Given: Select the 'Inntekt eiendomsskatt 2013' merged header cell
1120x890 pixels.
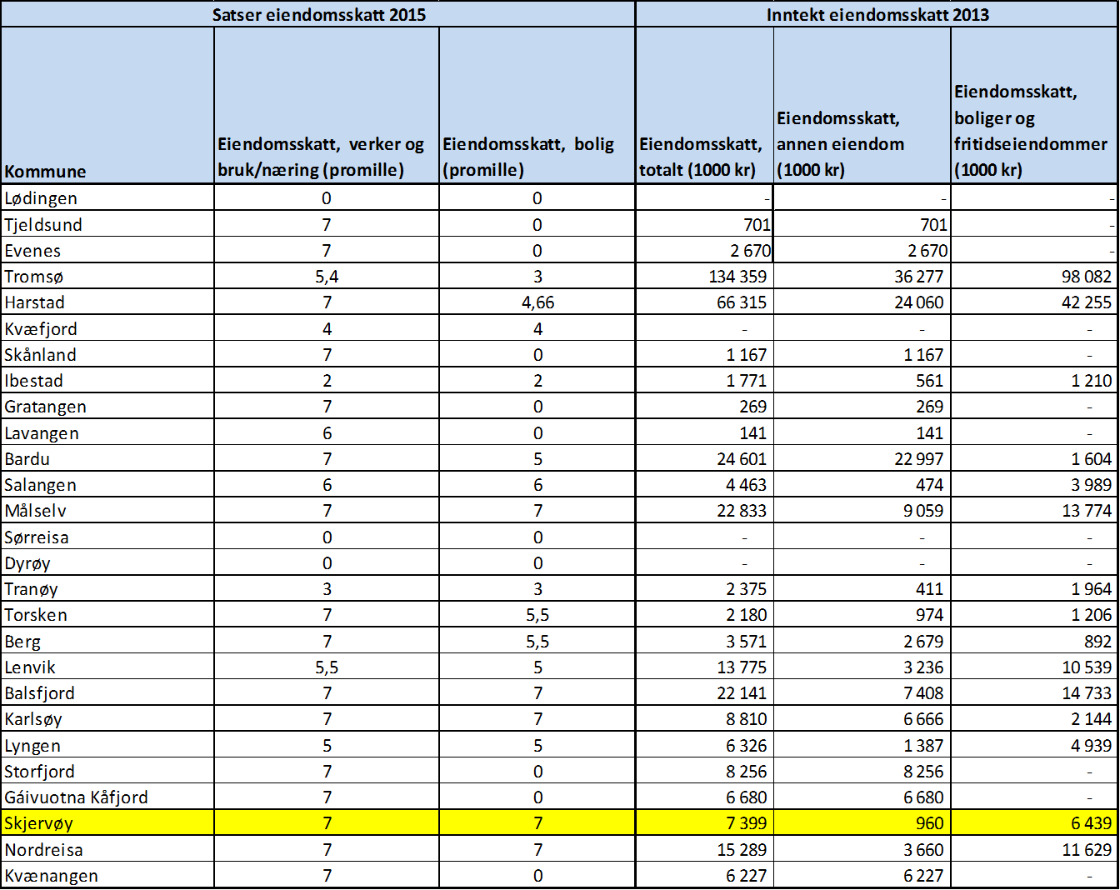Looking at the screenshot, I should click(877, 14).
